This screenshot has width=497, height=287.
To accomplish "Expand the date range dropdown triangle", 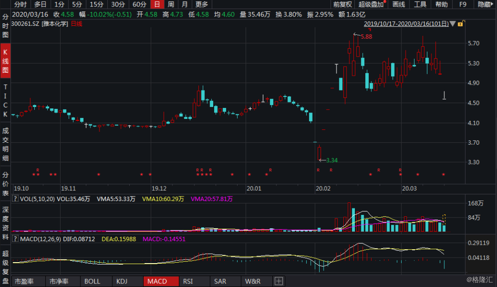I will 453,24.
